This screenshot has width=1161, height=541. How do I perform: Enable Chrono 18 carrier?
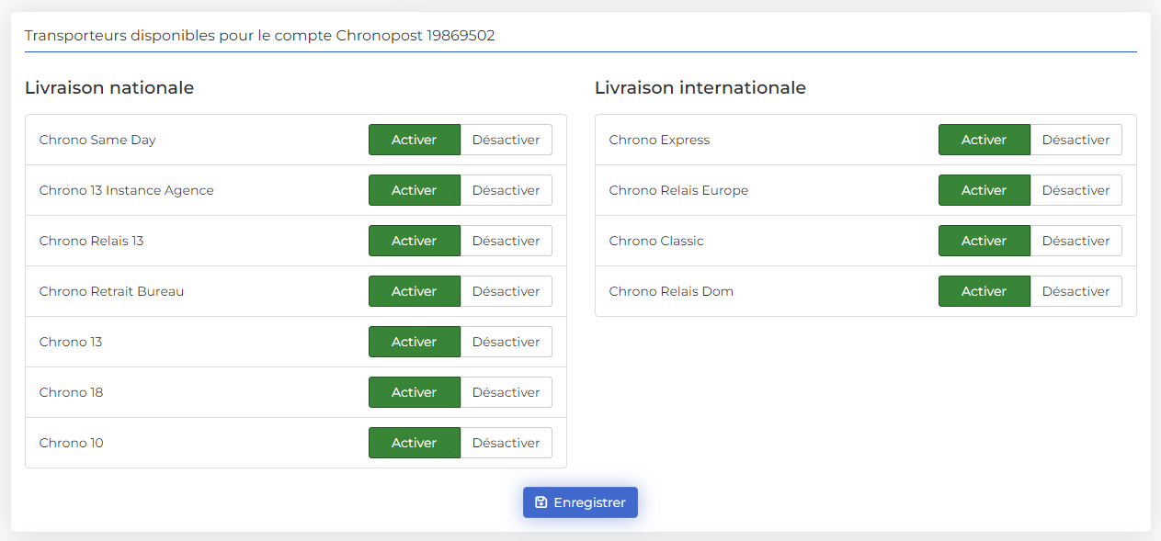point(415,392)
